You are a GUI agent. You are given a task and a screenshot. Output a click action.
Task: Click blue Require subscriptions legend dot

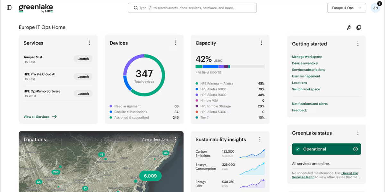click(x=111, y=112)
